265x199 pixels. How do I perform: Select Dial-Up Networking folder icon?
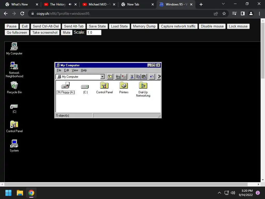point(143,89)
